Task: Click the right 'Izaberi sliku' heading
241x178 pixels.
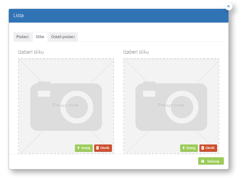Action: [x=136, y=52]
